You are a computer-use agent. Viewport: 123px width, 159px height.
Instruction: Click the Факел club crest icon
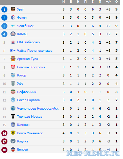tap(13, 18)
